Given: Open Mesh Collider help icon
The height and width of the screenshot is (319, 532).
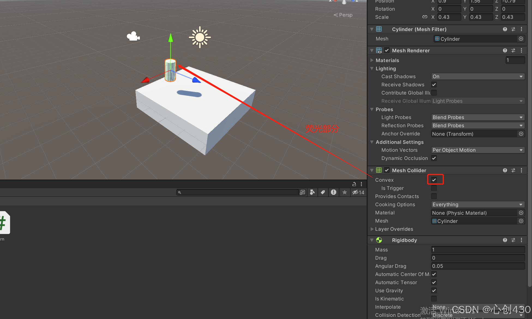Looking at the screenshot, I should 505,170.
